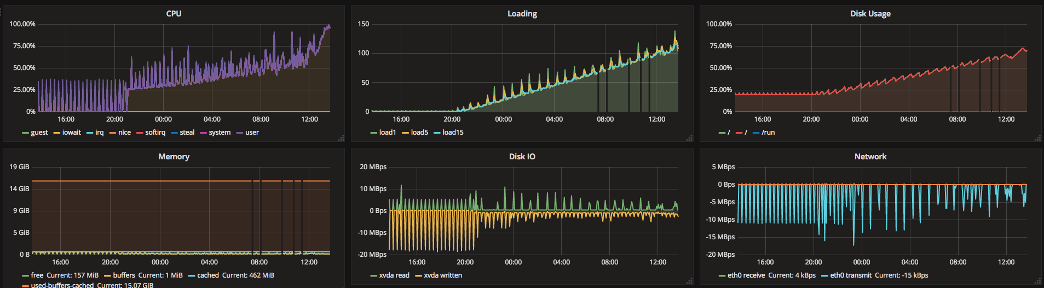Click the green load1 legend color marker

pos(373,133)
